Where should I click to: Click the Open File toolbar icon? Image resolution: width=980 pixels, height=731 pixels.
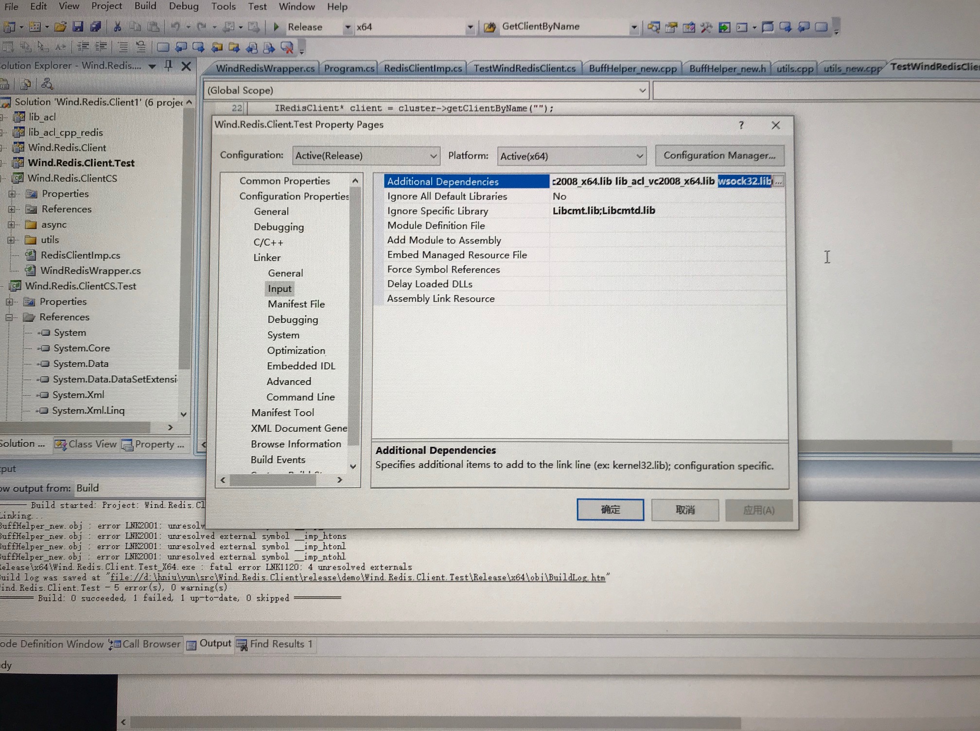(x=60, y=27)
